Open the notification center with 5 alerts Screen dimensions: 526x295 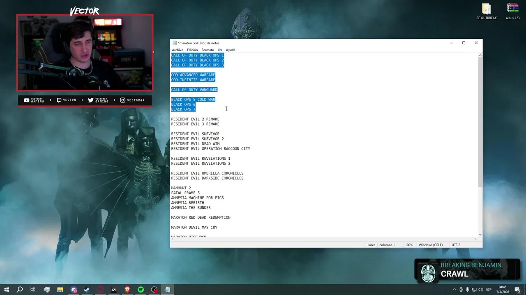point(517,290)
